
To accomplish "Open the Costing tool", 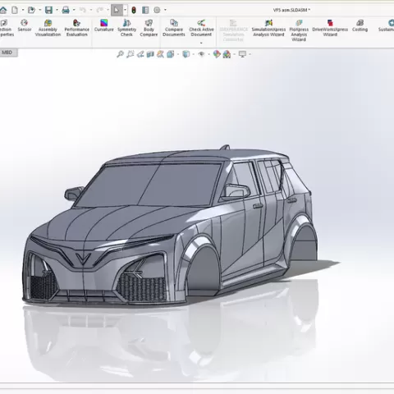I will point(360,25).
